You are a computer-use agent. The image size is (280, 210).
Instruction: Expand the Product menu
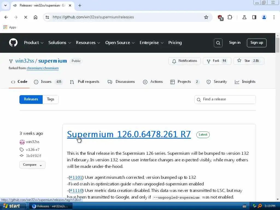34,43
